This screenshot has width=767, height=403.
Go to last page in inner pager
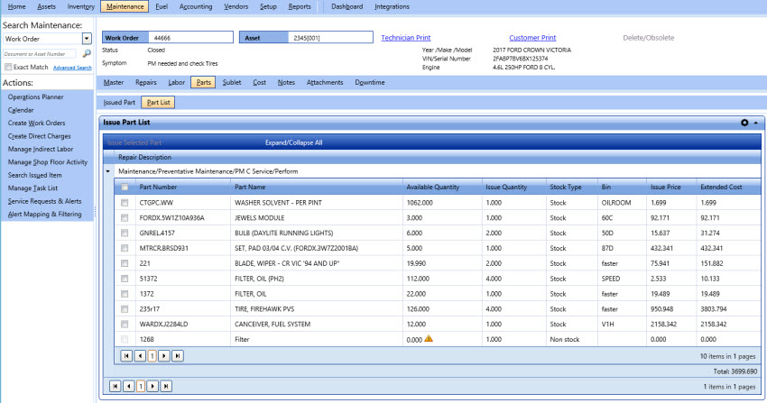178,355
